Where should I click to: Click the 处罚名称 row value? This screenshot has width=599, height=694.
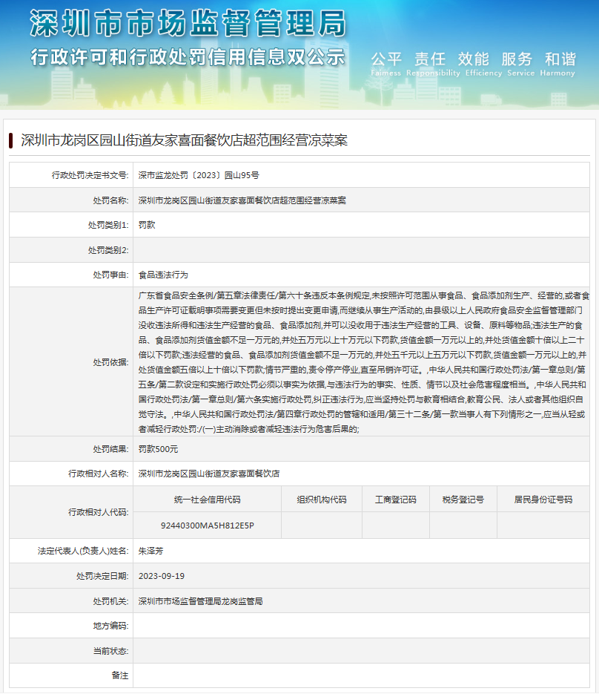pyautogui.click(x=242, y=200)
